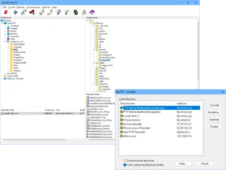
Task: Select the "Prova nuovo Remoter" session row
Action: point(160,128)
